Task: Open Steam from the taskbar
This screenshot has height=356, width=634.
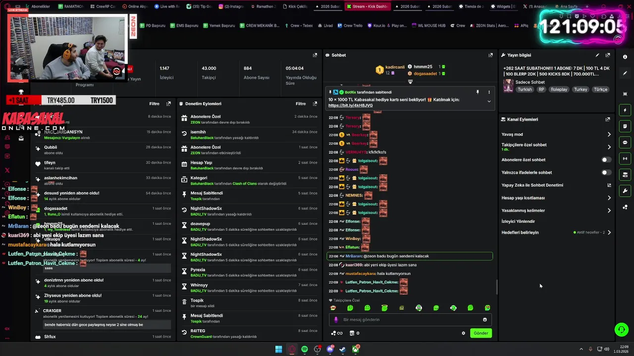Action: 343,349
